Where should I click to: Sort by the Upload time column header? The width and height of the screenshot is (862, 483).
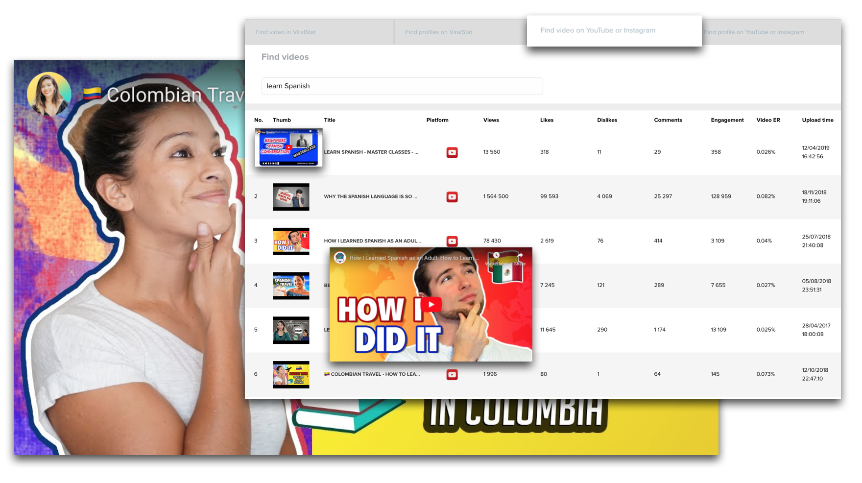tap(817, 120)
